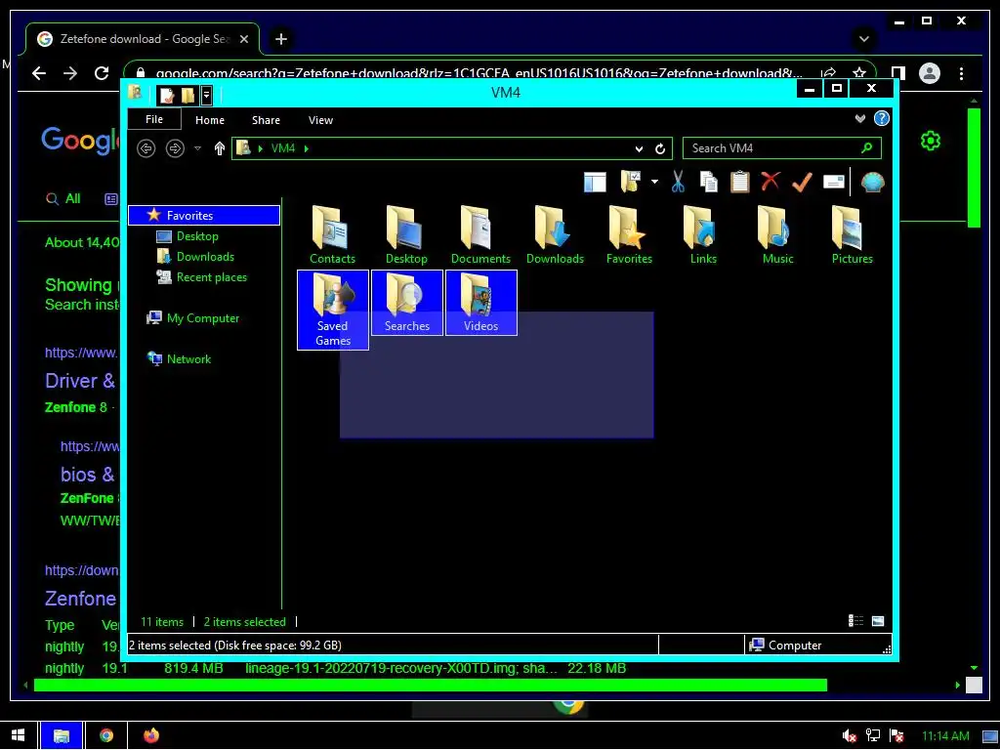The height and width of the screenshot is (750, 1000).
Task: Open the Chrome profile avatar
Action: (930, 73)
